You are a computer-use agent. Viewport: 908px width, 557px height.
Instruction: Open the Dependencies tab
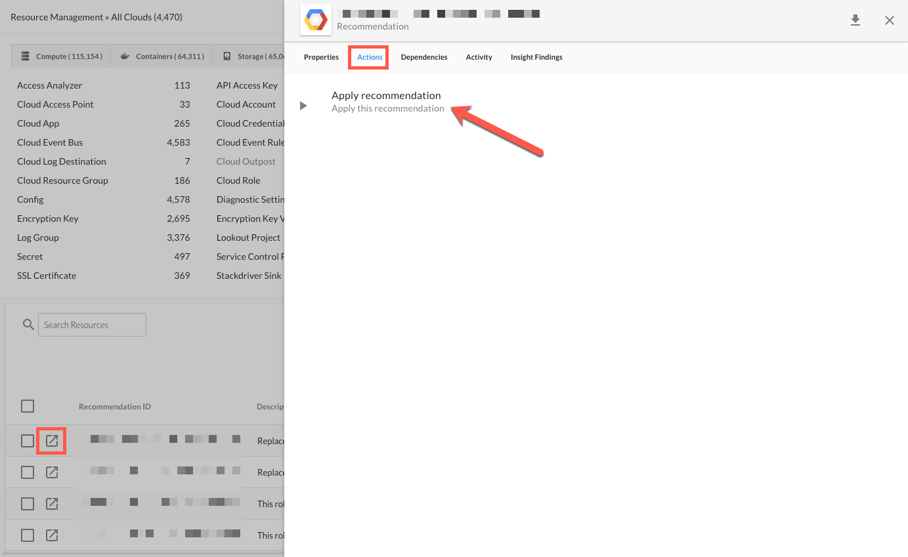tap(424, 57)
